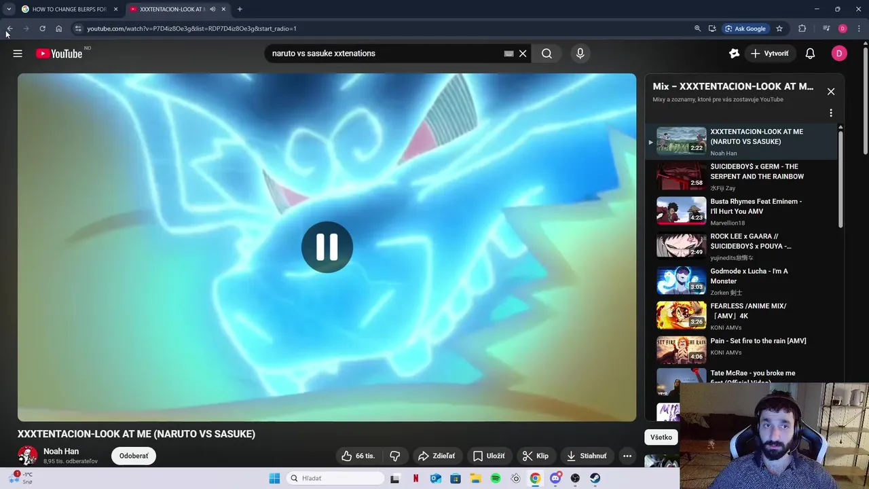Open the account avatar menu

click(839, 54)
